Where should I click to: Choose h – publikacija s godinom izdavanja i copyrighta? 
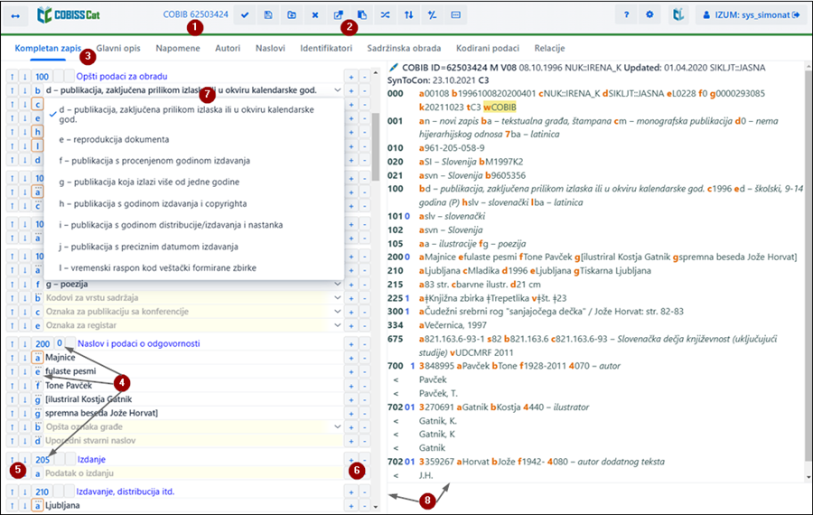(194, 204)
